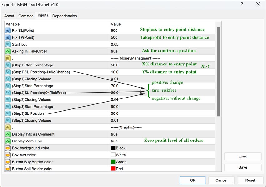Toggle Asking In TakeOrder true value
266x187 pixels.
114,51
